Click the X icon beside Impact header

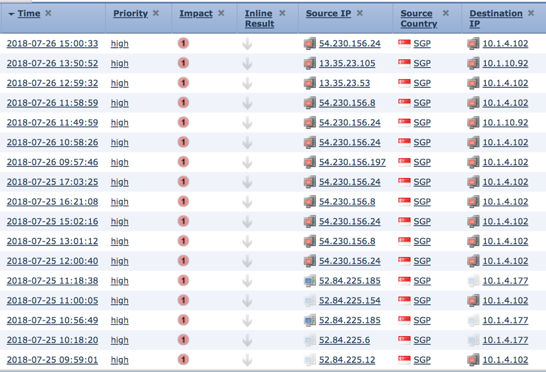pos(221,13)
